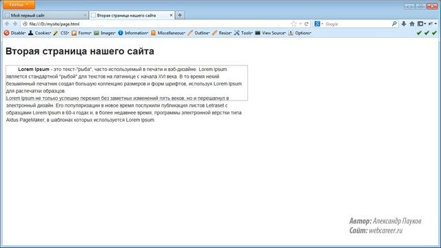441x248 pixels.
Task: Click the bold 'Lorem Ipsum' text
Action: [34, 69]
